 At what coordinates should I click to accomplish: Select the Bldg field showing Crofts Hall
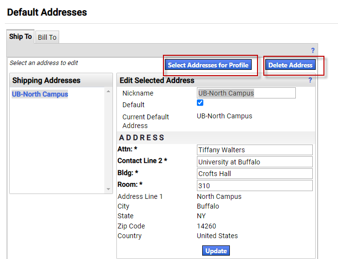255,174
